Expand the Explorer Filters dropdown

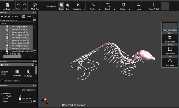point(33,17)
